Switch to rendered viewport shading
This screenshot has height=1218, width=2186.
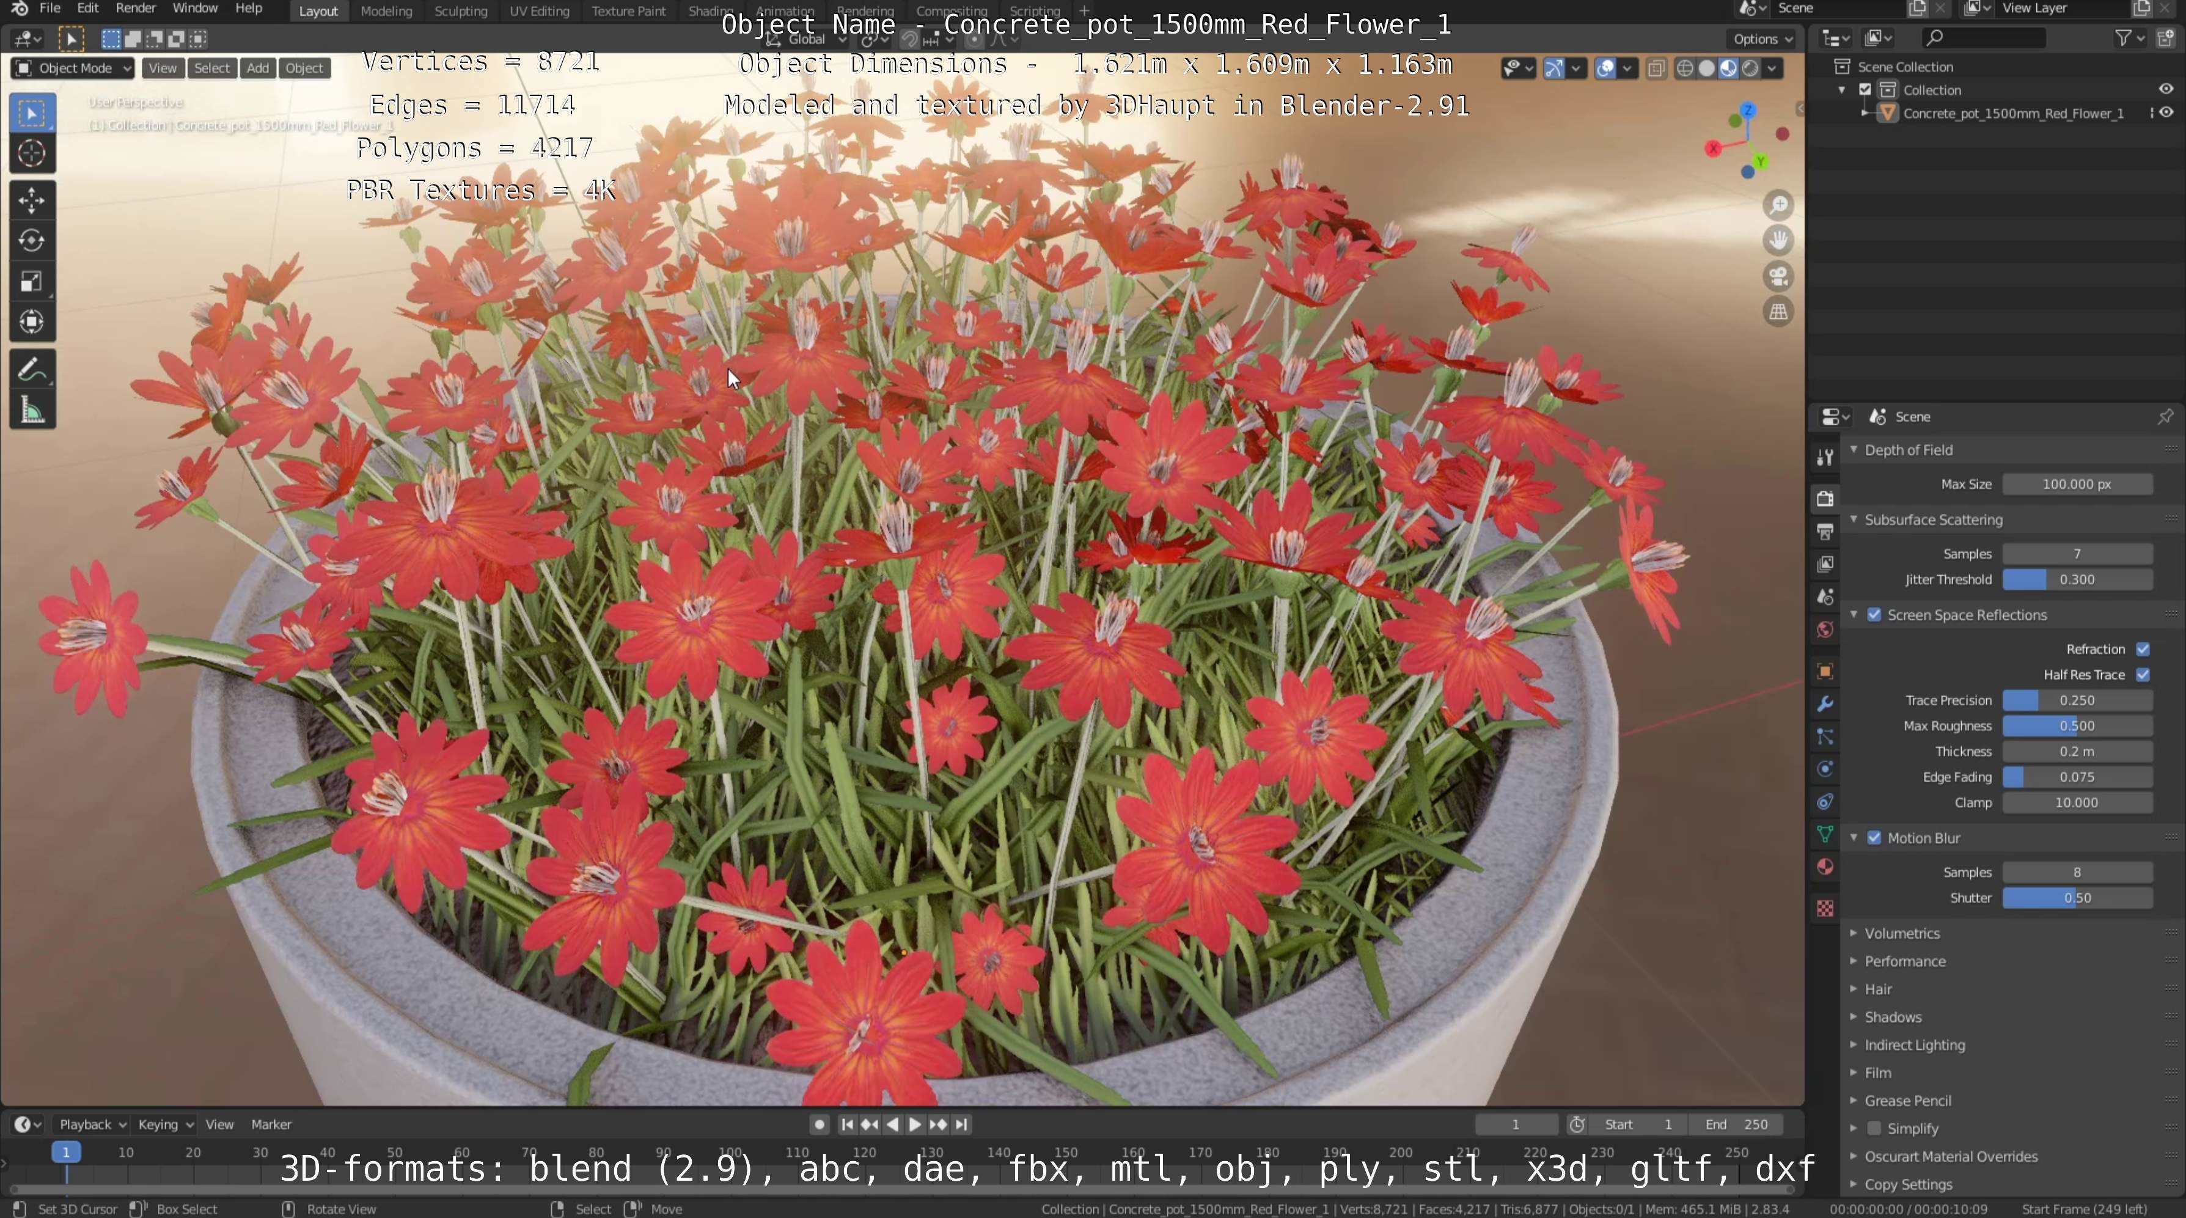(x=1750, y=68)
